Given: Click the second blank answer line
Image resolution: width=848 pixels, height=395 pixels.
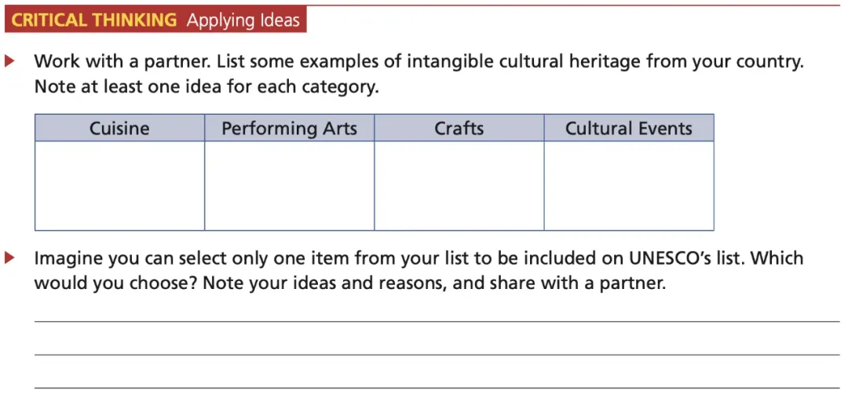Looking at the screenshot, I should coord(437,355).
